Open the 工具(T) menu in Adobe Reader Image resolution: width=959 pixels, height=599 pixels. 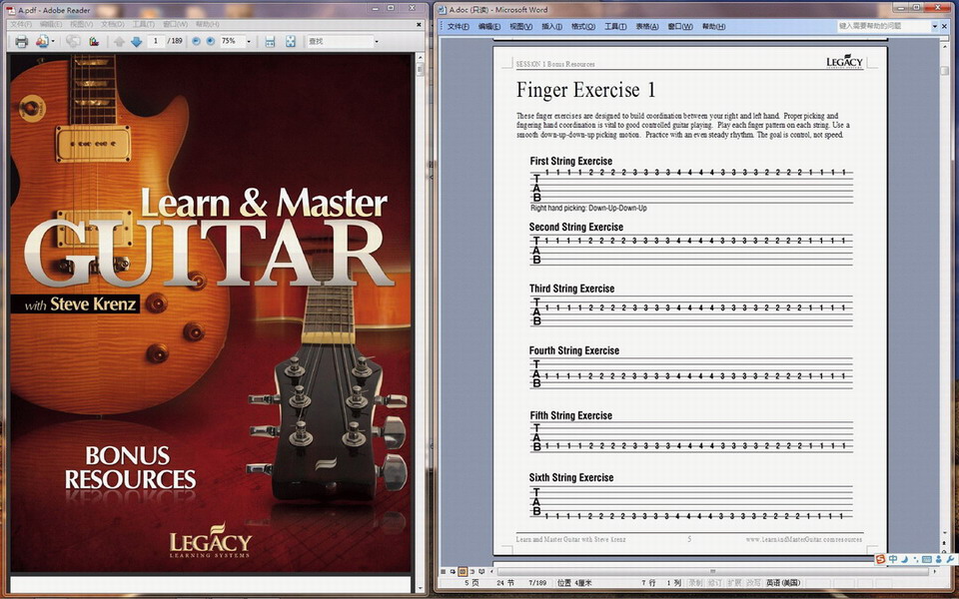144,24
